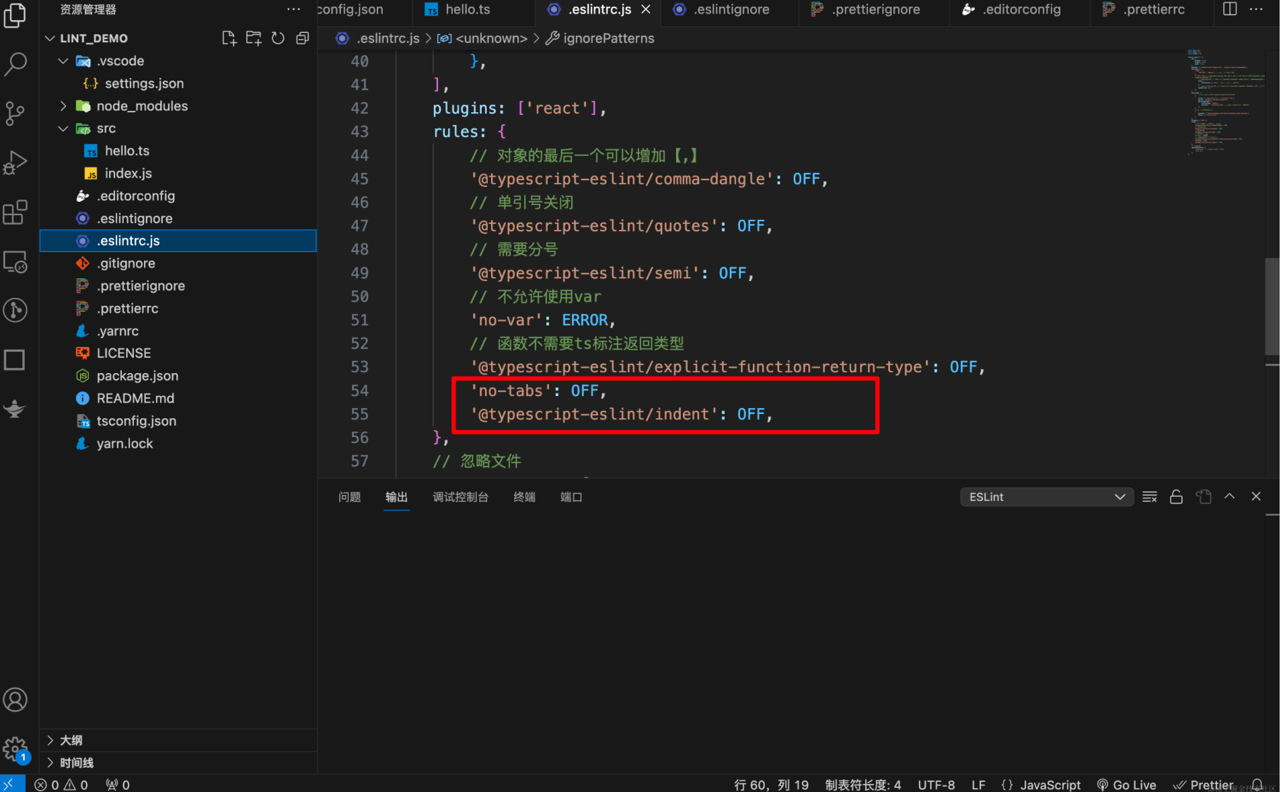Viewport: 1285px width, 792px height.
Task: Open the Accounts icon
Action: coord(15,700)
